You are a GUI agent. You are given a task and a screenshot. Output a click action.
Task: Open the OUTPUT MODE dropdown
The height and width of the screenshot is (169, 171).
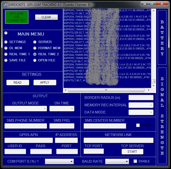(x=26, y=109)
